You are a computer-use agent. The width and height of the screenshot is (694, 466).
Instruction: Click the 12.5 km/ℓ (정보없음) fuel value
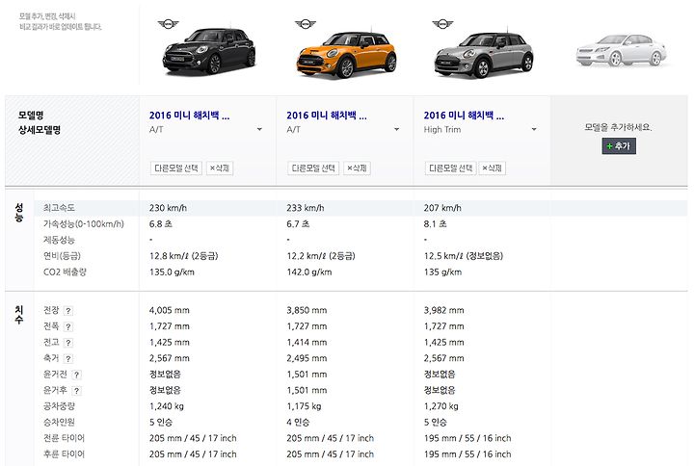coord(464,256)
